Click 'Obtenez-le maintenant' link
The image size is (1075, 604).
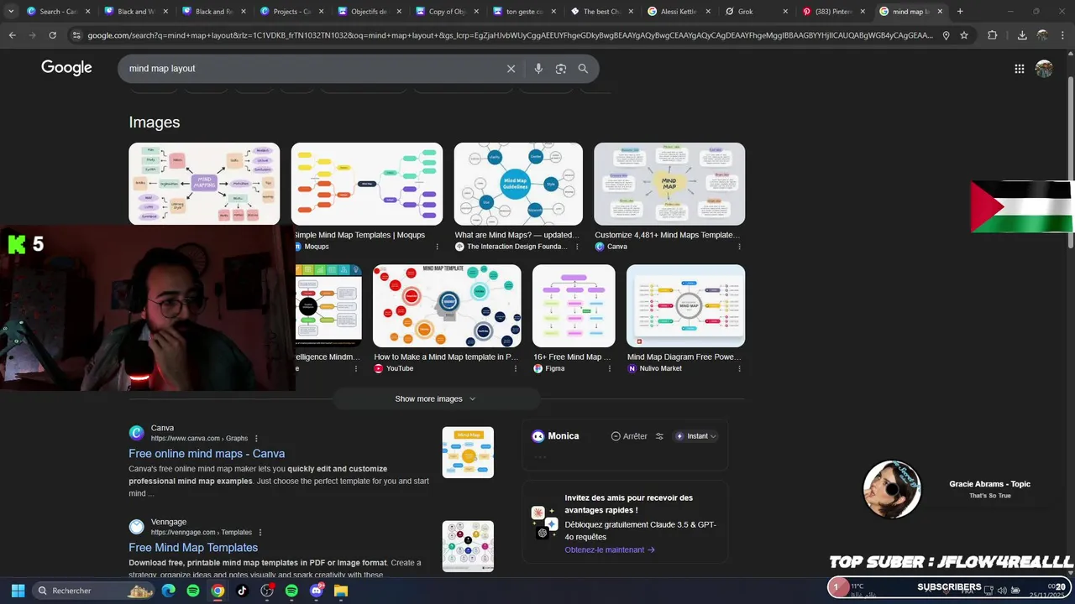coord(610,550)
